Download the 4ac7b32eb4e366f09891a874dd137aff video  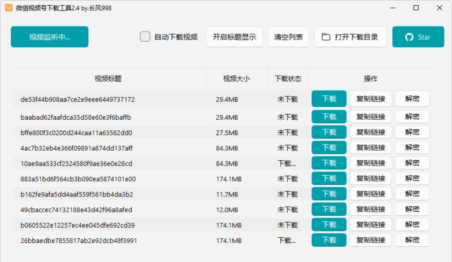(329, 148)
